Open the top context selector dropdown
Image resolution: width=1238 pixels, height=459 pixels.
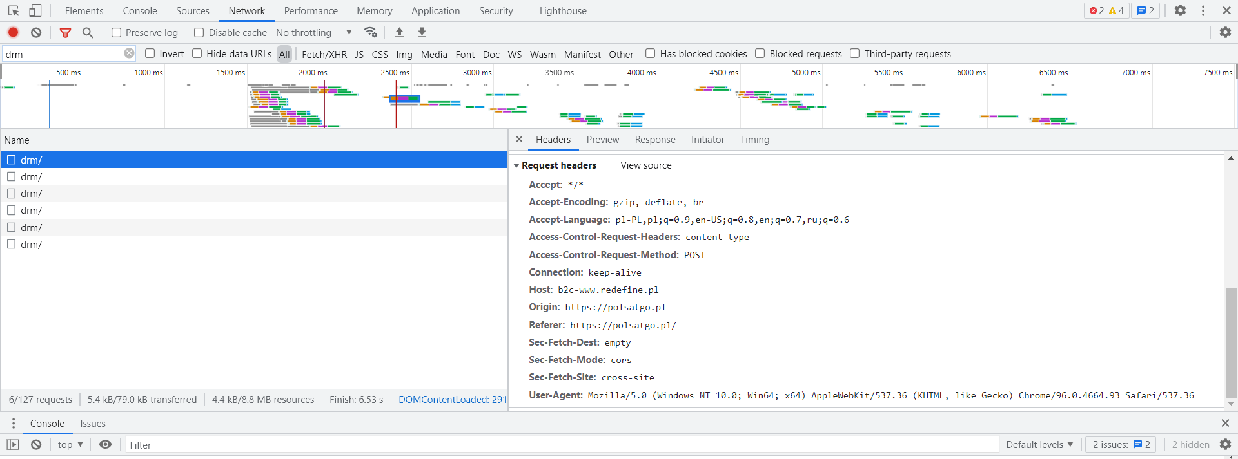tap(70, 444)
